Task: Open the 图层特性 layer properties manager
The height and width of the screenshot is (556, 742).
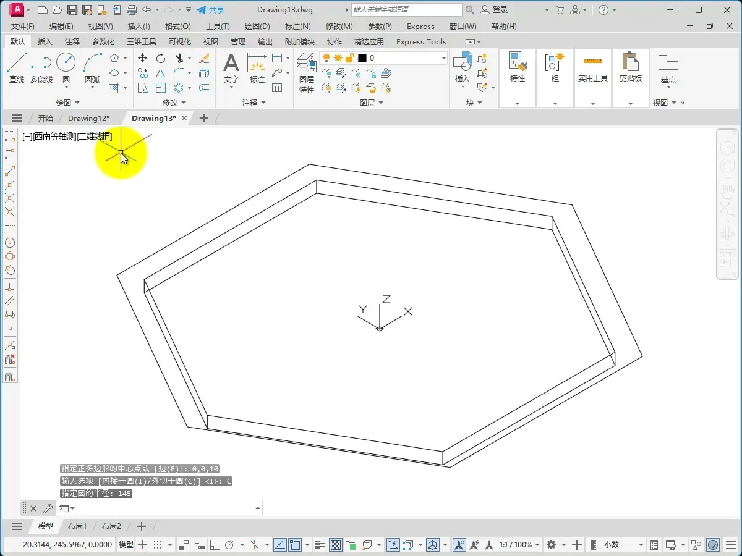Action: [306, 72]
